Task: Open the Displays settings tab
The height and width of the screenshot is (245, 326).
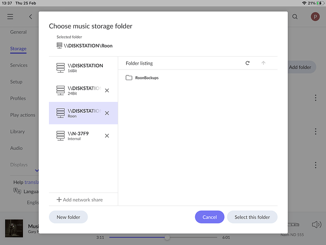Action: coord(19,165)
